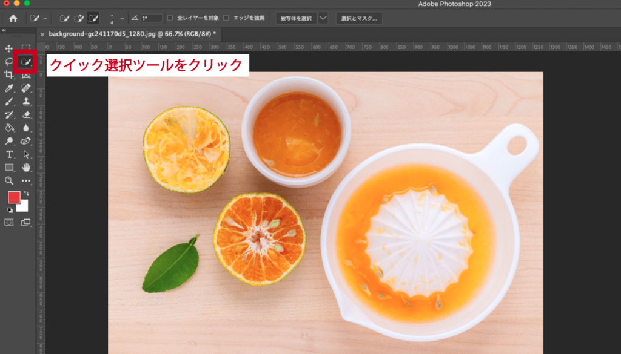Open the brush size options dropdown
The image size is (621, 354).
[121, 18]
